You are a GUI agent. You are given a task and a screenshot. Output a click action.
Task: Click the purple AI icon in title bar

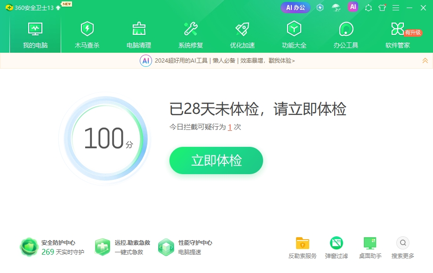pyautogui.click(x=353, y=7)
